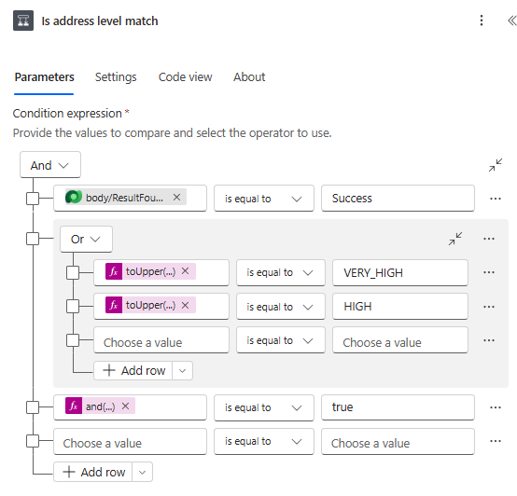Viewport: 517px width, 496px height.
Task: Switch to the Code view tab
Action: pos(186,77)
